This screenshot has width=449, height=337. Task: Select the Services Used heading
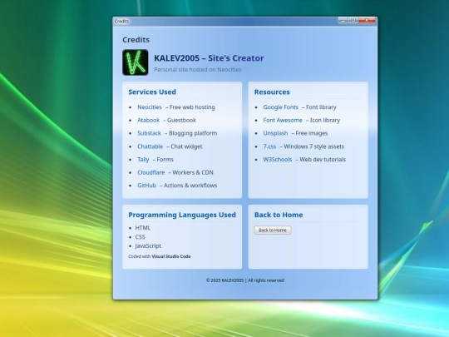[x=152, y=92]
